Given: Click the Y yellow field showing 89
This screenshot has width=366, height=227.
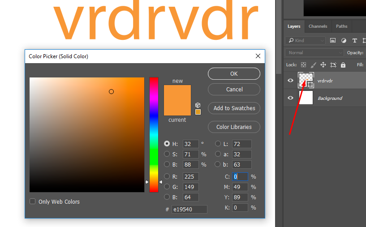Looking at the screenshot, I should pyautogui.click(x=240, y=197).
